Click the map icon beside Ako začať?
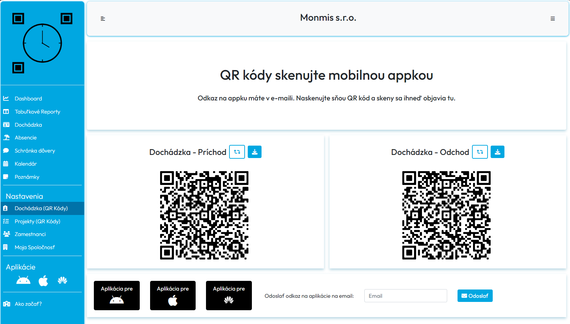 click(7, 304)
